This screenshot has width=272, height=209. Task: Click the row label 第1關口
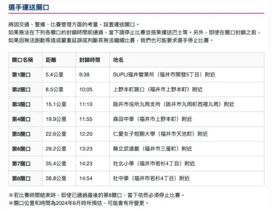click(x=21, y=75)
